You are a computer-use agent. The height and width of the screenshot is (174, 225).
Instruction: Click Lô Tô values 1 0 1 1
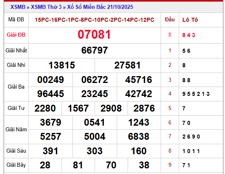[x=191, y=151]
